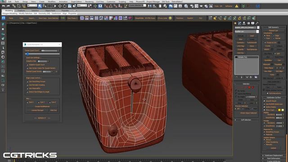Screen dimensions: 288x162
Task: Expand the Subdivision Displacement rollout
Action: coord(274,155)
